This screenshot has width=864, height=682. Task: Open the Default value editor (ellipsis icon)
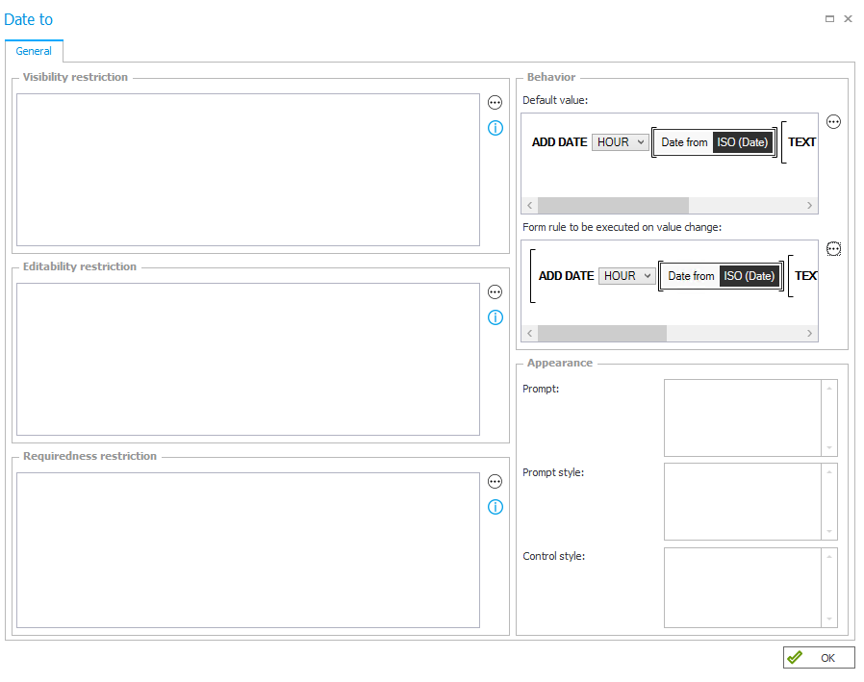[x=834, y=122]
